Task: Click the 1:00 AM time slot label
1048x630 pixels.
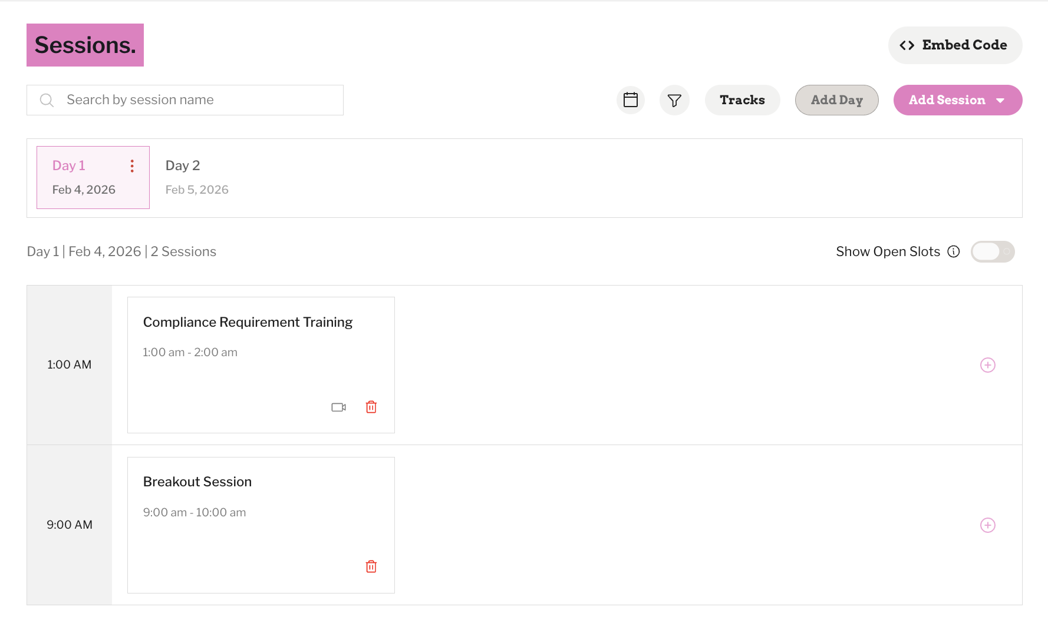Action: [x=70, y=364]
